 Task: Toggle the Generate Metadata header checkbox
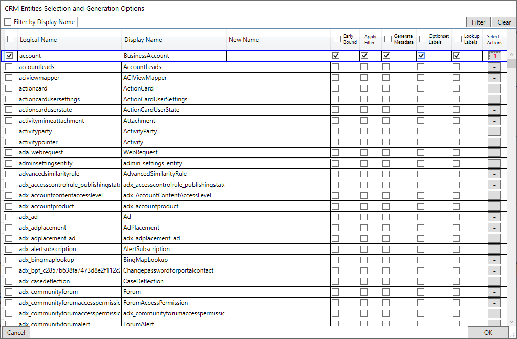388,39
